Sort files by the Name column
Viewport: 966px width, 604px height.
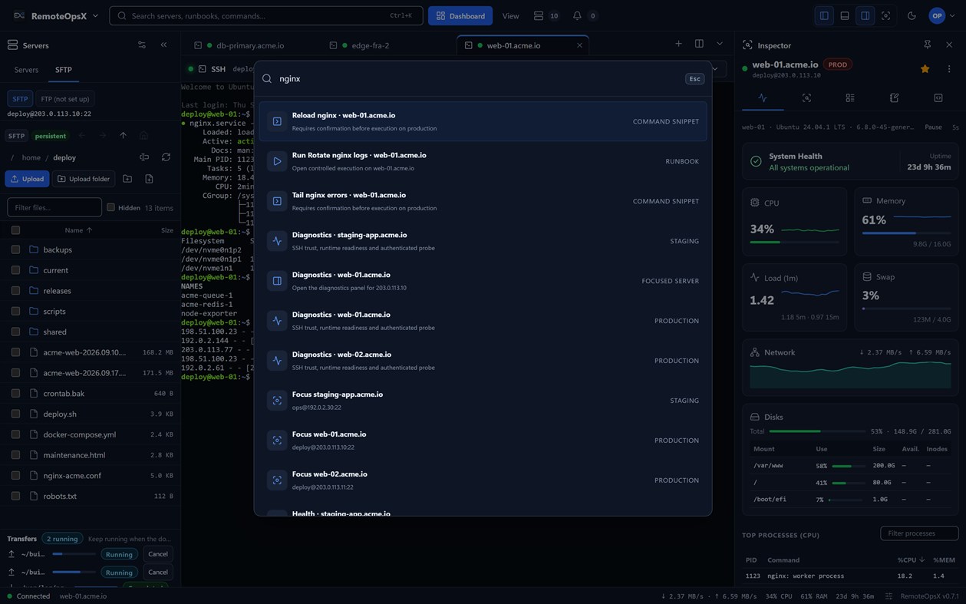(78, 230)
